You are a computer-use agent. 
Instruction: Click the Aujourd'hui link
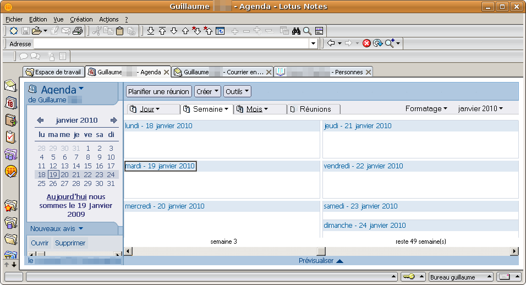(x=67, y=196)
